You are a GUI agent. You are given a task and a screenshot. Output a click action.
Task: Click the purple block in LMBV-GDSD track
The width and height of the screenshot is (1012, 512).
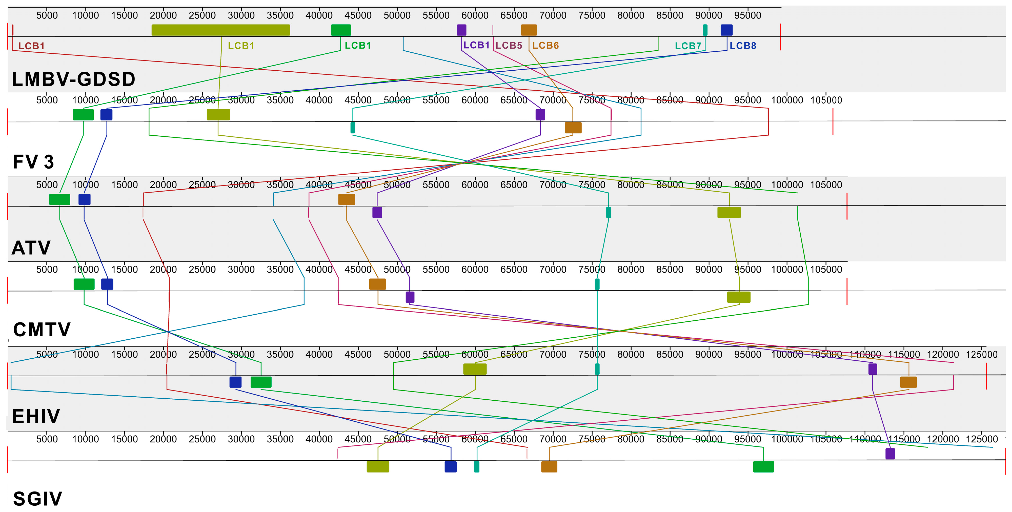point(461,30)
